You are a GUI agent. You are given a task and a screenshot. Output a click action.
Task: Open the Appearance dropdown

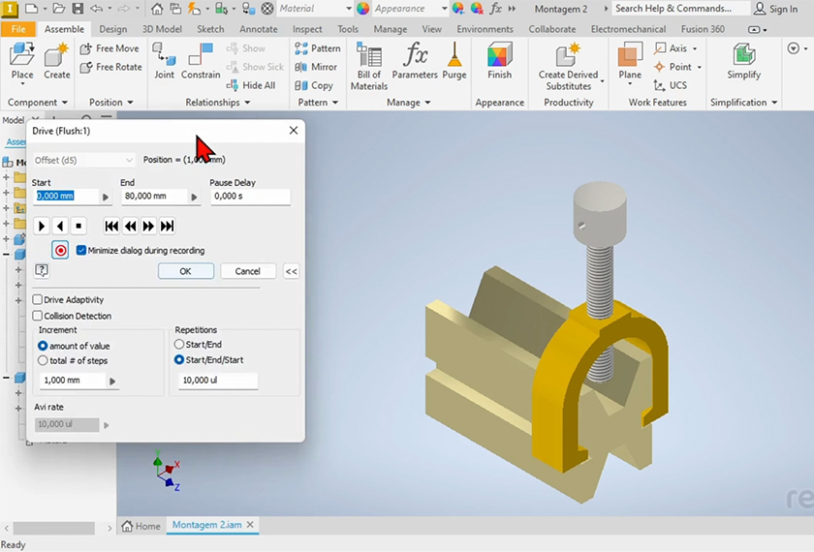click(x=443, y=9)
